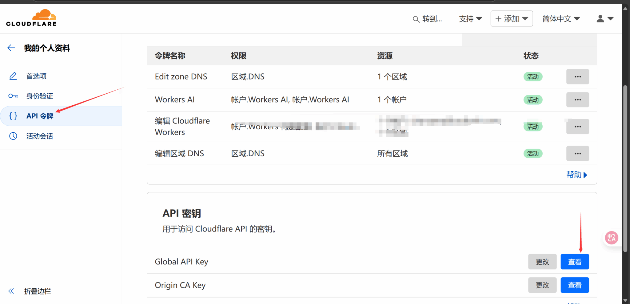Change the Global API Key
The height and width of the screenshot is (304, 630).
542,262
